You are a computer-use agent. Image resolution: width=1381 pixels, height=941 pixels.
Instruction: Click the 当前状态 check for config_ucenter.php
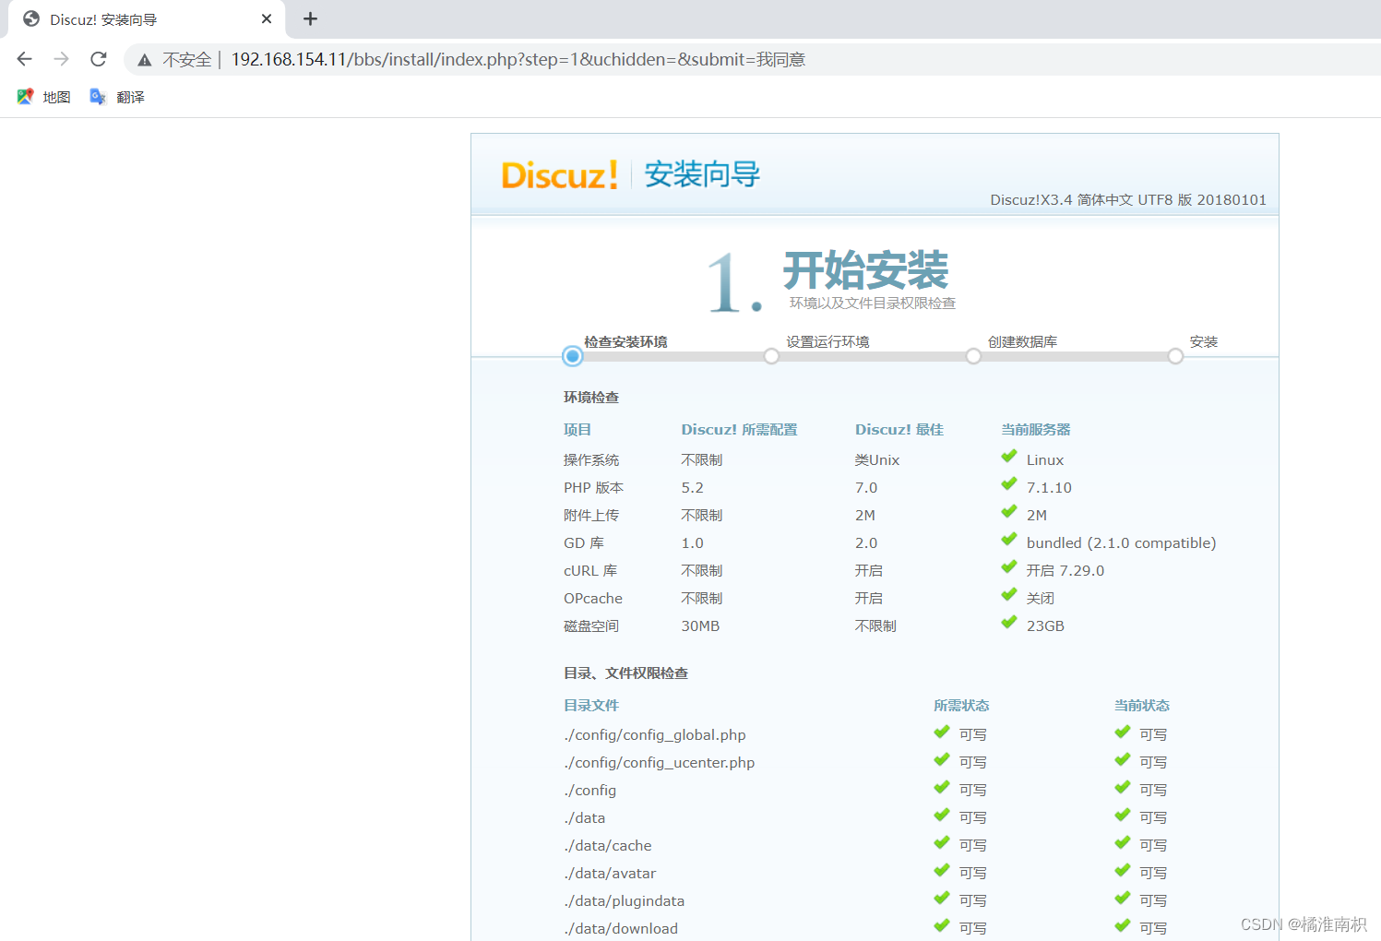tap(1123, 759)
